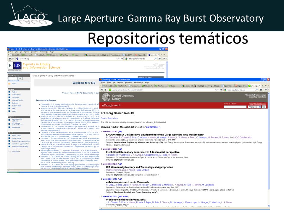The height and width of the screenshot is (213, 284).
Task: Click Supporting organizations link in E-LIS sidebar
Action: pyautogui.click(x=21, y=141)
